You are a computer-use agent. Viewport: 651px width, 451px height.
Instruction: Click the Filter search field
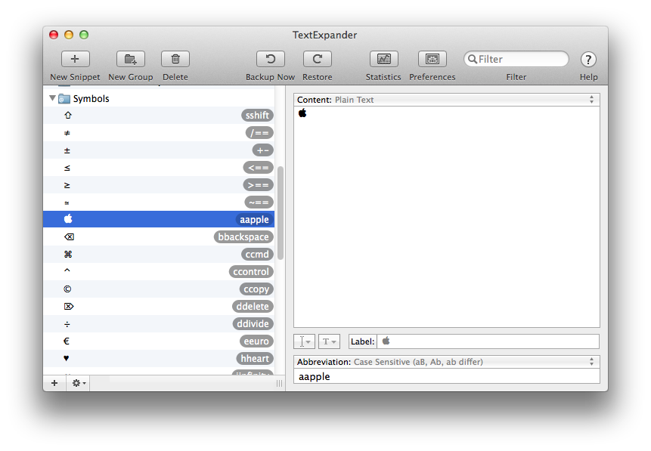coord(516,59)
